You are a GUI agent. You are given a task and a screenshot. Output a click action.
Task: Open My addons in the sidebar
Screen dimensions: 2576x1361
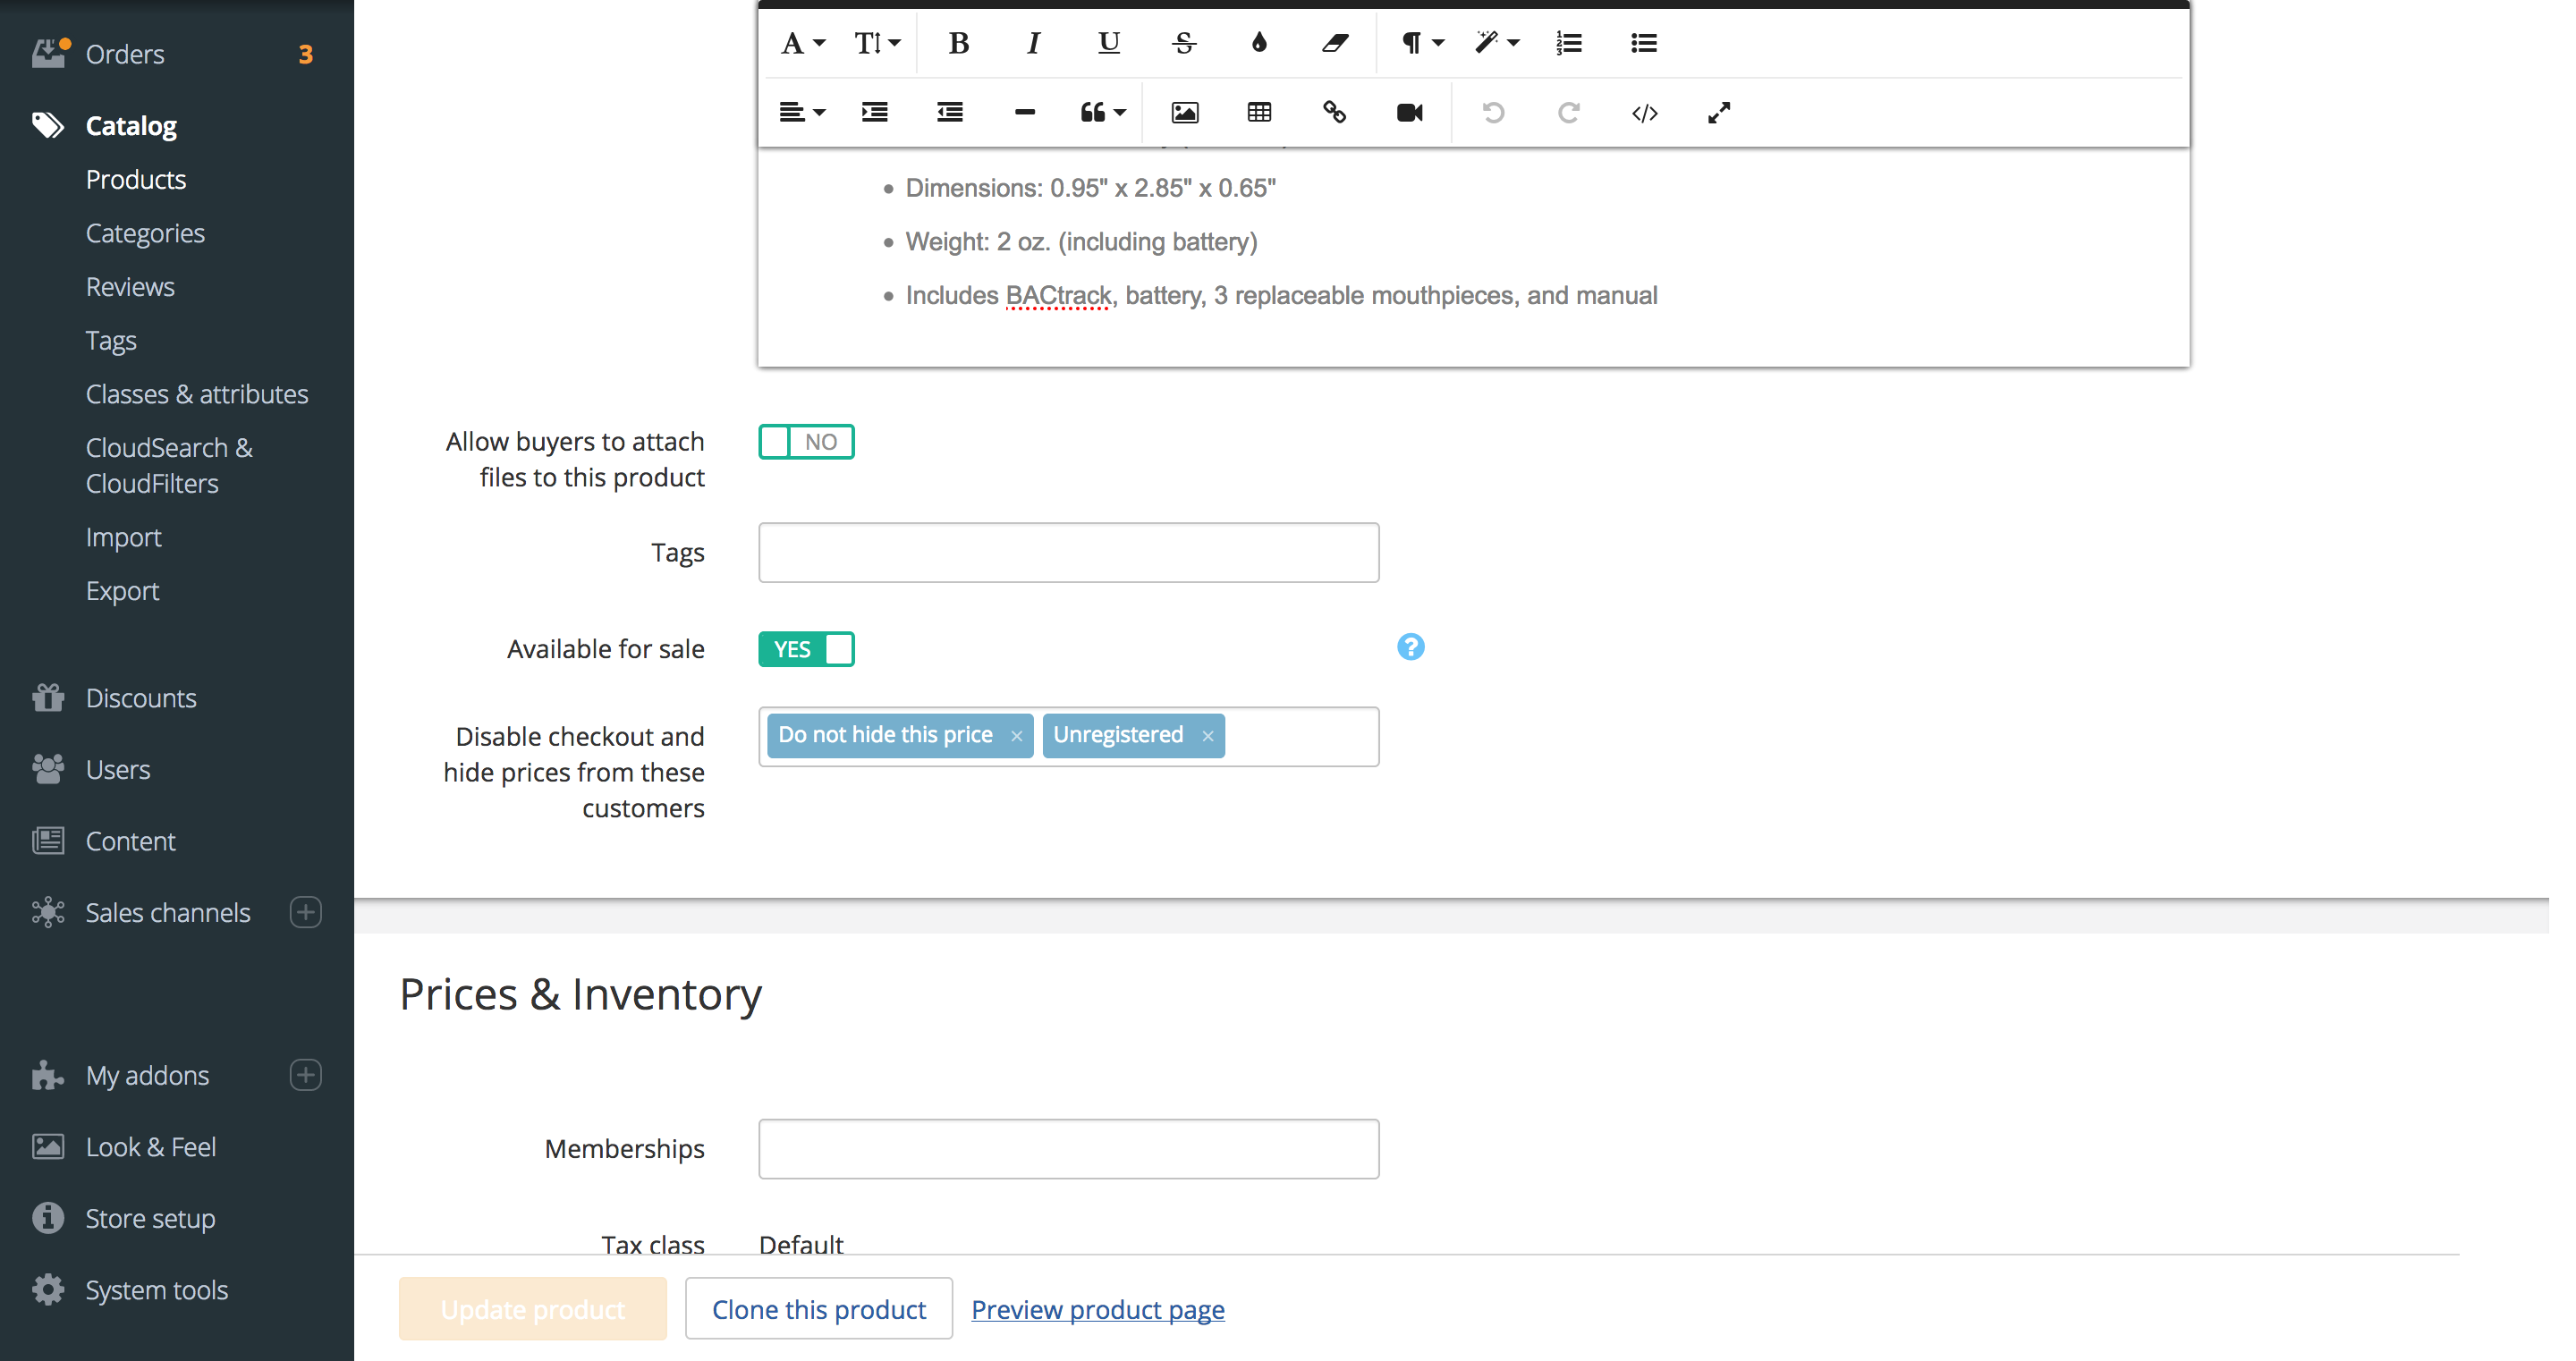coord(147,1075)
